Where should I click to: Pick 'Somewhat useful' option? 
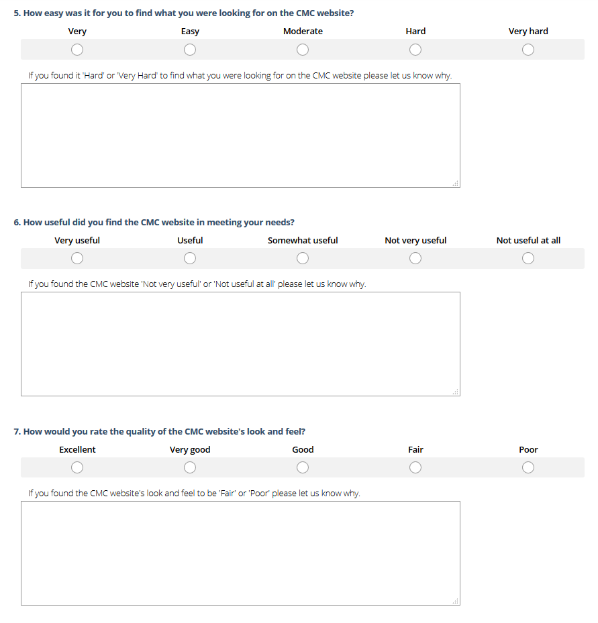303,259
